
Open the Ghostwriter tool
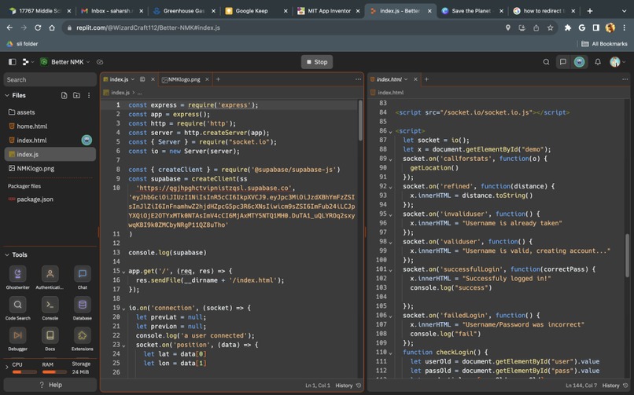[17, 274]
